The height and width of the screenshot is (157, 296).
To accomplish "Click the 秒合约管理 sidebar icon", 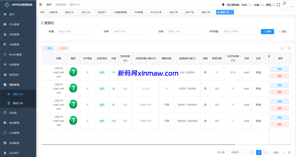I will tap(5, 55).
